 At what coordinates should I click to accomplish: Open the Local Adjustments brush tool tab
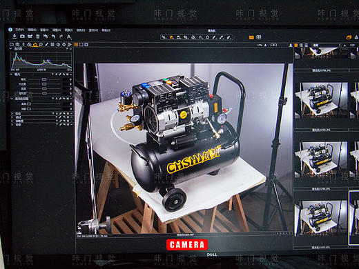(x=47, y=44)
